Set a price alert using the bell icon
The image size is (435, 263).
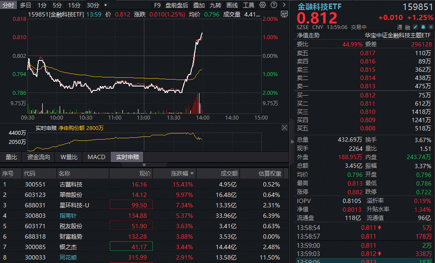pos(423,27)
